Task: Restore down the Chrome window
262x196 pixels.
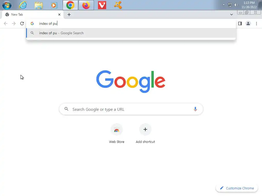Action: [247, 13]
